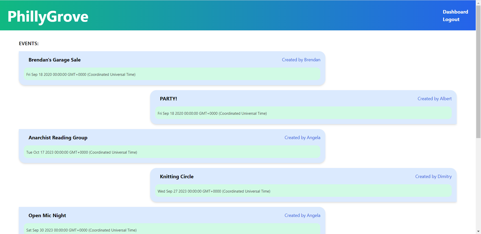The width and height of the screenshot is (481, 234).
Task: Select the PARTY! event's Fri Sep 18 2020 date
Action: 212,113
